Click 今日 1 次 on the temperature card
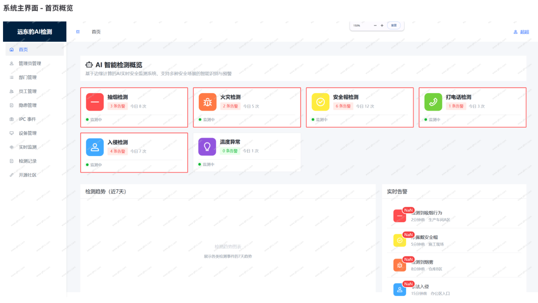Image resolution: width=538 pixels, height=303 pixels. tap(251, 151)
